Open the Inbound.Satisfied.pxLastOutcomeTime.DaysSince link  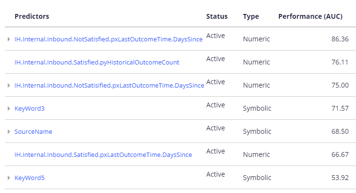(x=103, y=154)
